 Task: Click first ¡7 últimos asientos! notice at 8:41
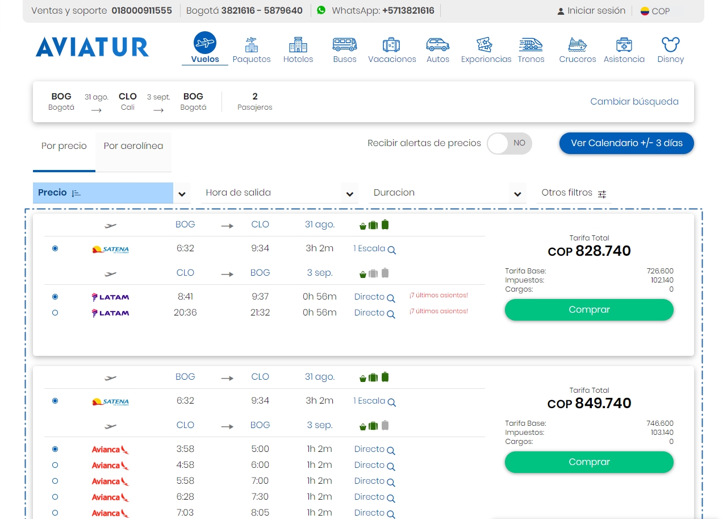pos(438,296)
